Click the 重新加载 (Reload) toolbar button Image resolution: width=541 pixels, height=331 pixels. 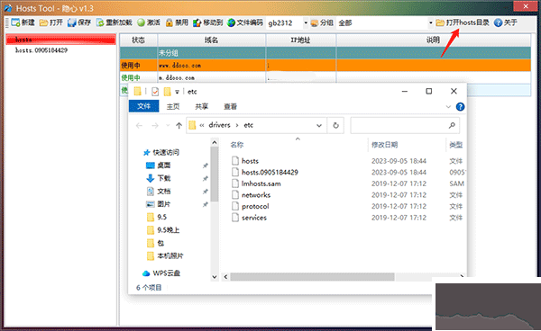(115, 22)
